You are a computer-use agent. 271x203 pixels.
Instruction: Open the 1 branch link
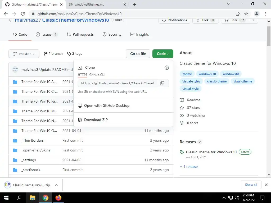53,53
